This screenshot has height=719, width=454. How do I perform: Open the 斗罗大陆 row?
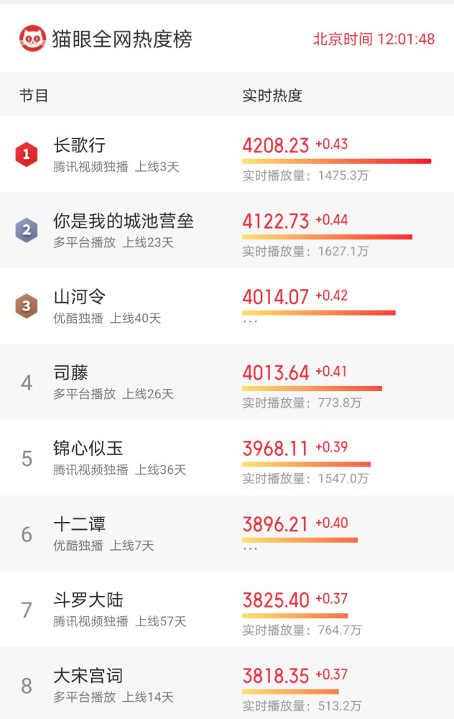227,610
